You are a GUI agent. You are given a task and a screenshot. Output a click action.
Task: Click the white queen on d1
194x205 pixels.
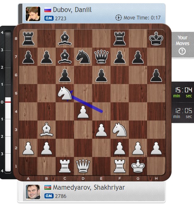pyautogui.click(x=83, y=166)
